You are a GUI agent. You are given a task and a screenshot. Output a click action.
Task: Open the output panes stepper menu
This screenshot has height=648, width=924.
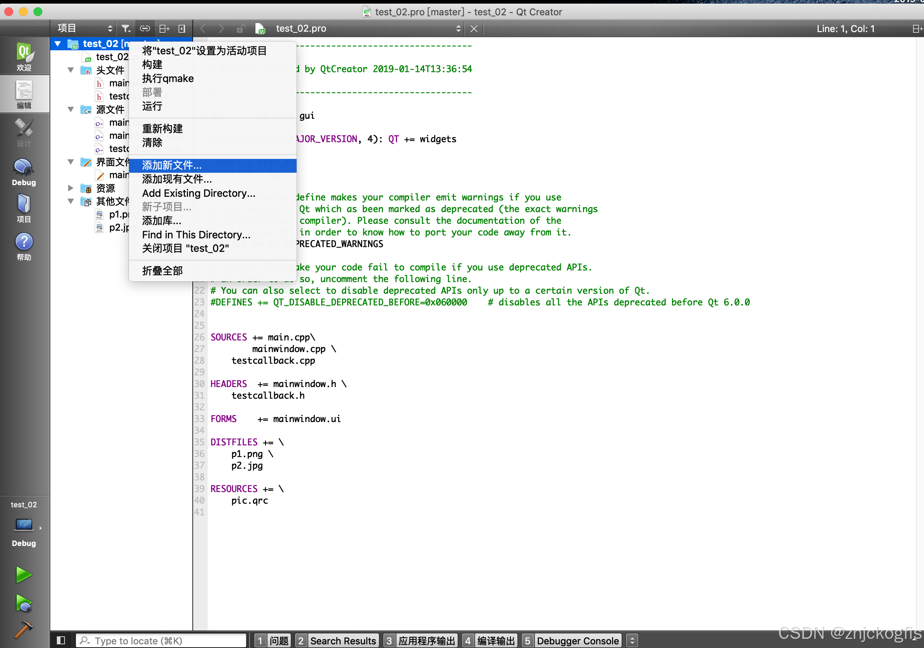pos(632,640)
